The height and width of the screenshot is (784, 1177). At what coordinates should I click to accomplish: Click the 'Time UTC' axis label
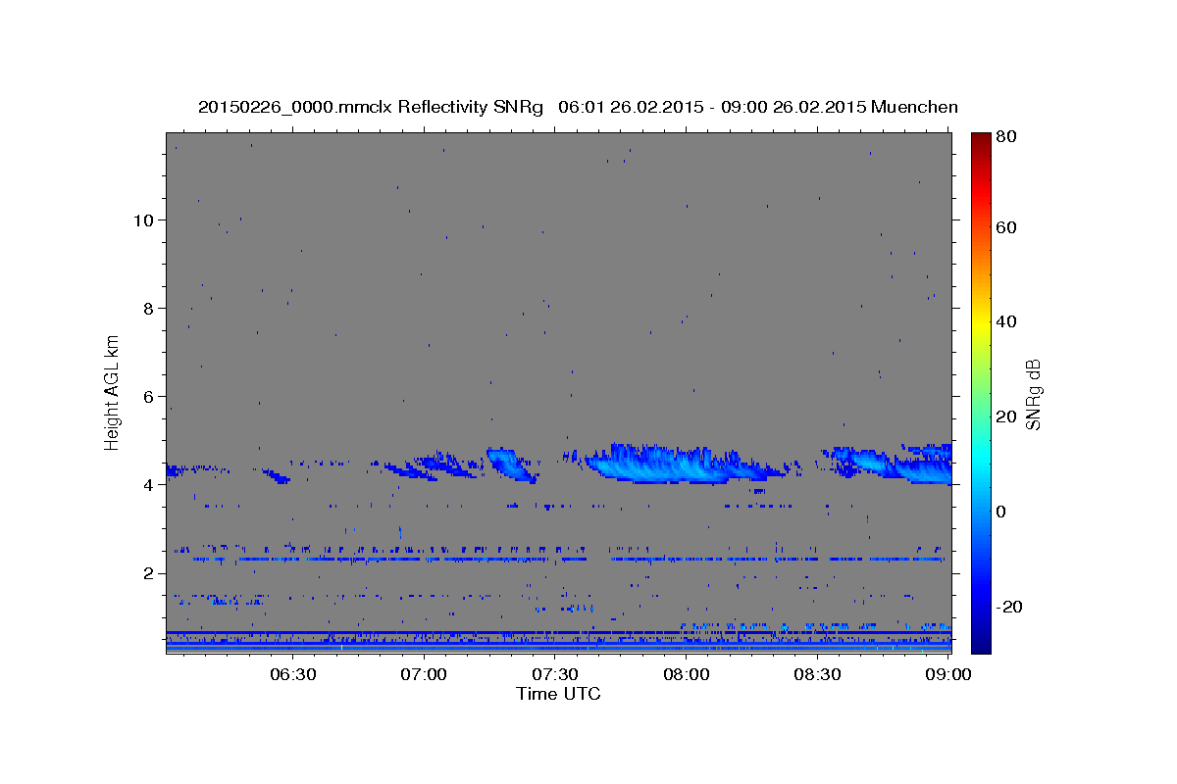tap(558, 694)
